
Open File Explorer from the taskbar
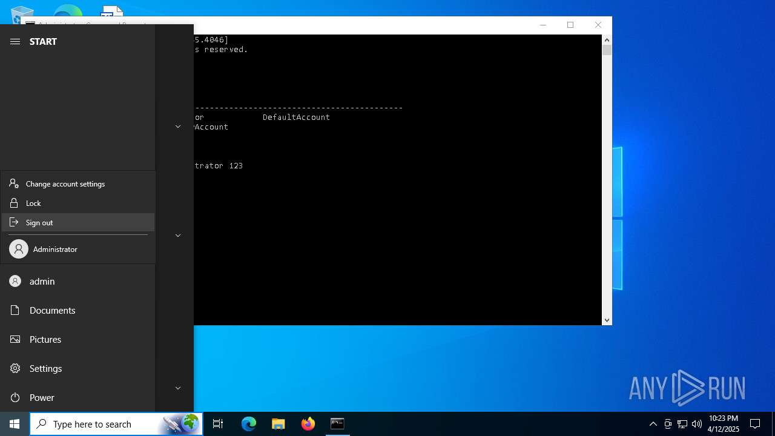coord(279,424)
